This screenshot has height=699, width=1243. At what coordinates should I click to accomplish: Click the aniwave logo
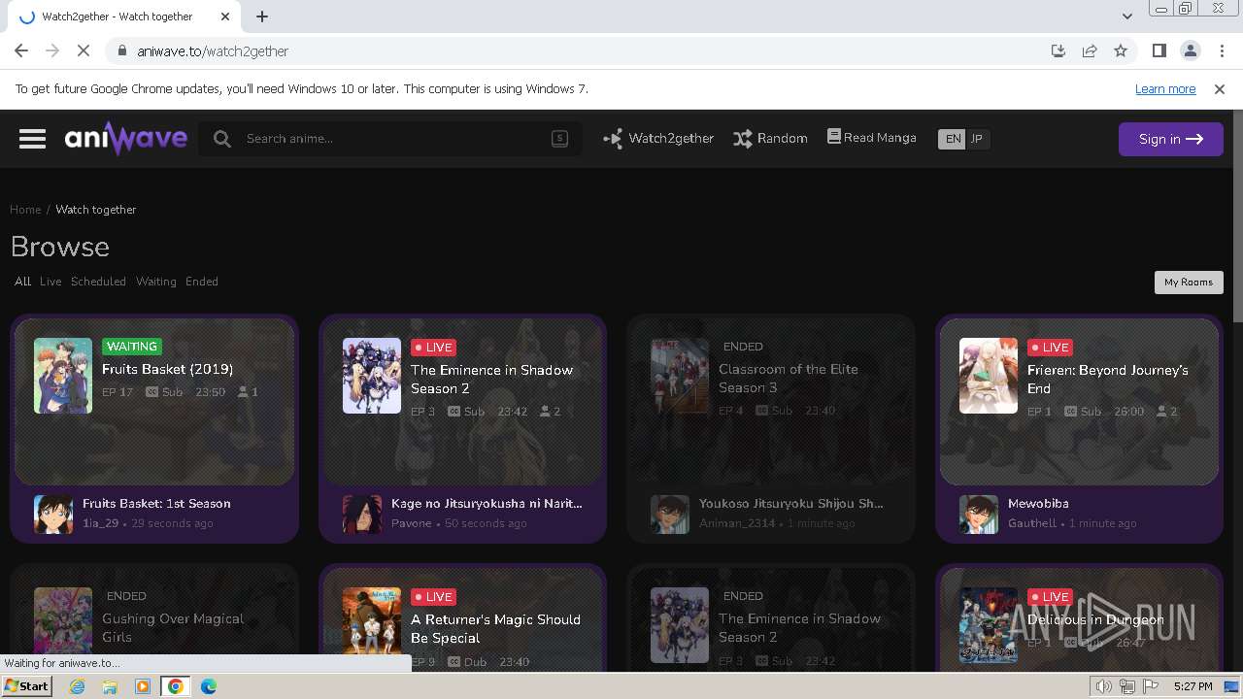(126, 139)
